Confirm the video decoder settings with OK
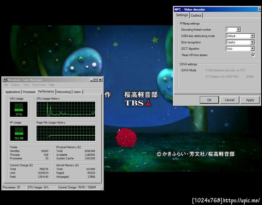Screen dimensions: 262x205 click(x=209, y=100)
